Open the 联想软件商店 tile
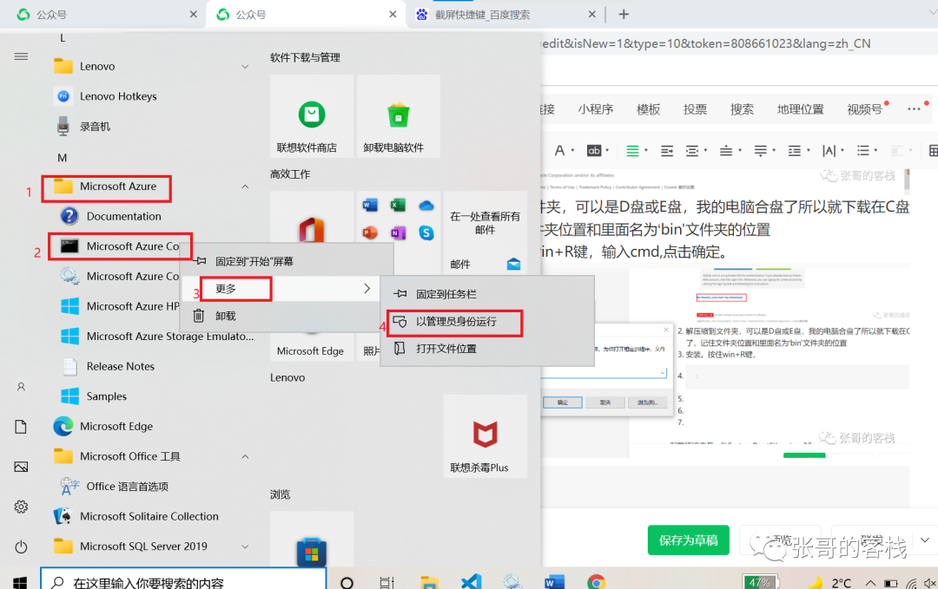The width and height of the screenshot is (938, 589). (x=312, y=116)
